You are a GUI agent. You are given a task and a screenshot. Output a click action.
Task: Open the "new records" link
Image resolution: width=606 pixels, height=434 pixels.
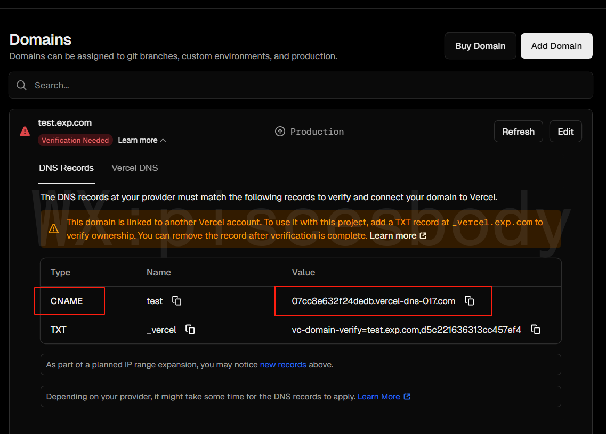point(283,365)
